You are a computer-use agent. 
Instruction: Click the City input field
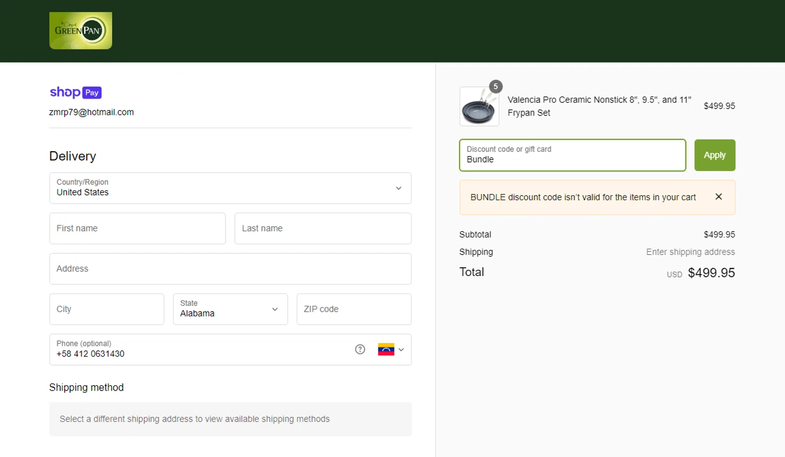point(107,309)
